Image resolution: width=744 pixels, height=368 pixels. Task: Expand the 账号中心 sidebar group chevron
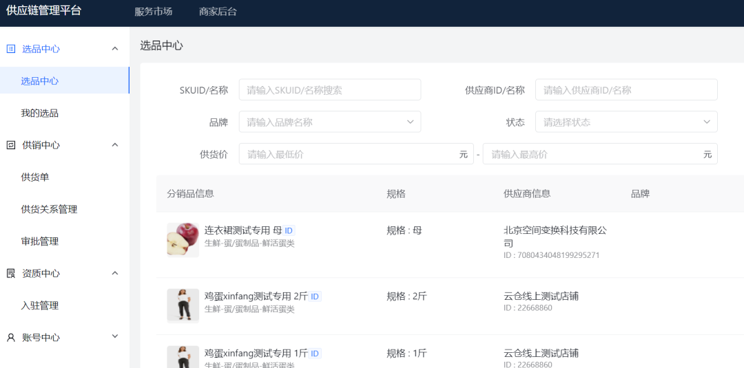pos(115,336)
